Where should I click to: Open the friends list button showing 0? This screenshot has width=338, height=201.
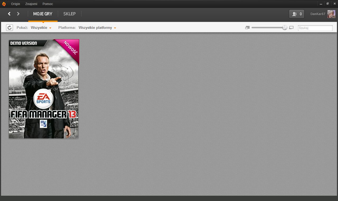[297, 14]
